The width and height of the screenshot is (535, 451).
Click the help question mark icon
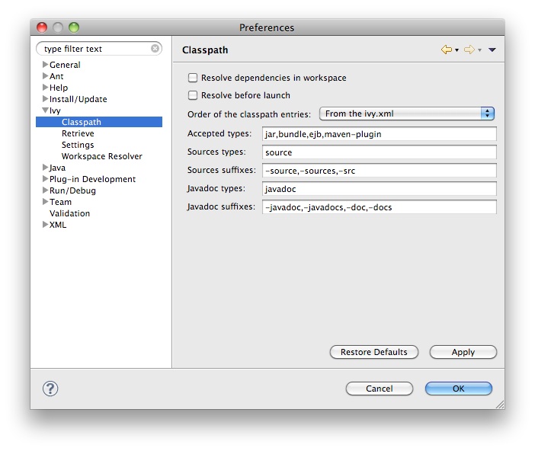click(50, 389)
